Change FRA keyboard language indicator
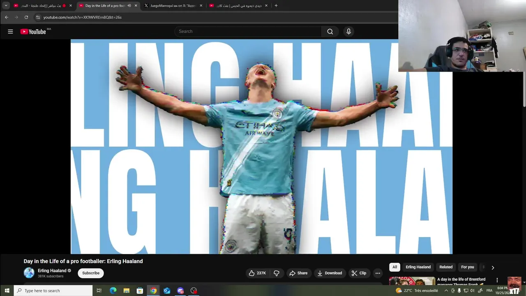The height and width of the screenshot is (296, 526). click(x=489, y=291)
